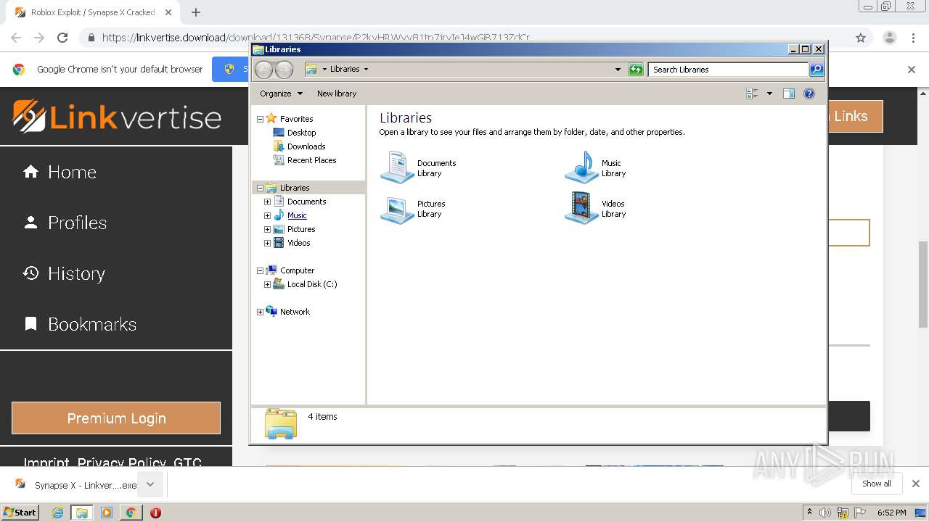Click the Linkvertise logo
This screenshot has height=522, width=929.
[117, 117]
